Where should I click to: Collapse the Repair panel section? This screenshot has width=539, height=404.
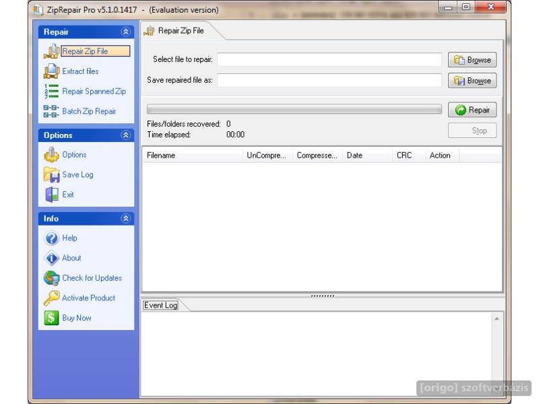126,32
